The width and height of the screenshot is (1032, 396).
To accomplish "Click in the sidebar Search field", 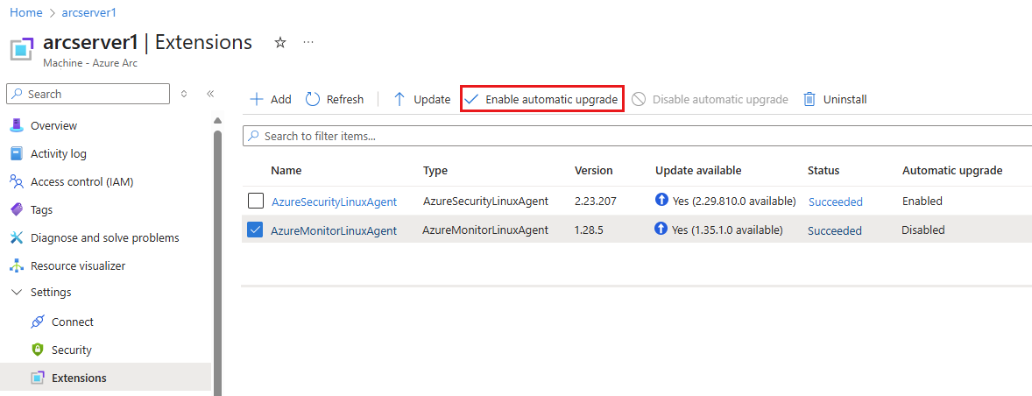I will click(x=88, y=94).
